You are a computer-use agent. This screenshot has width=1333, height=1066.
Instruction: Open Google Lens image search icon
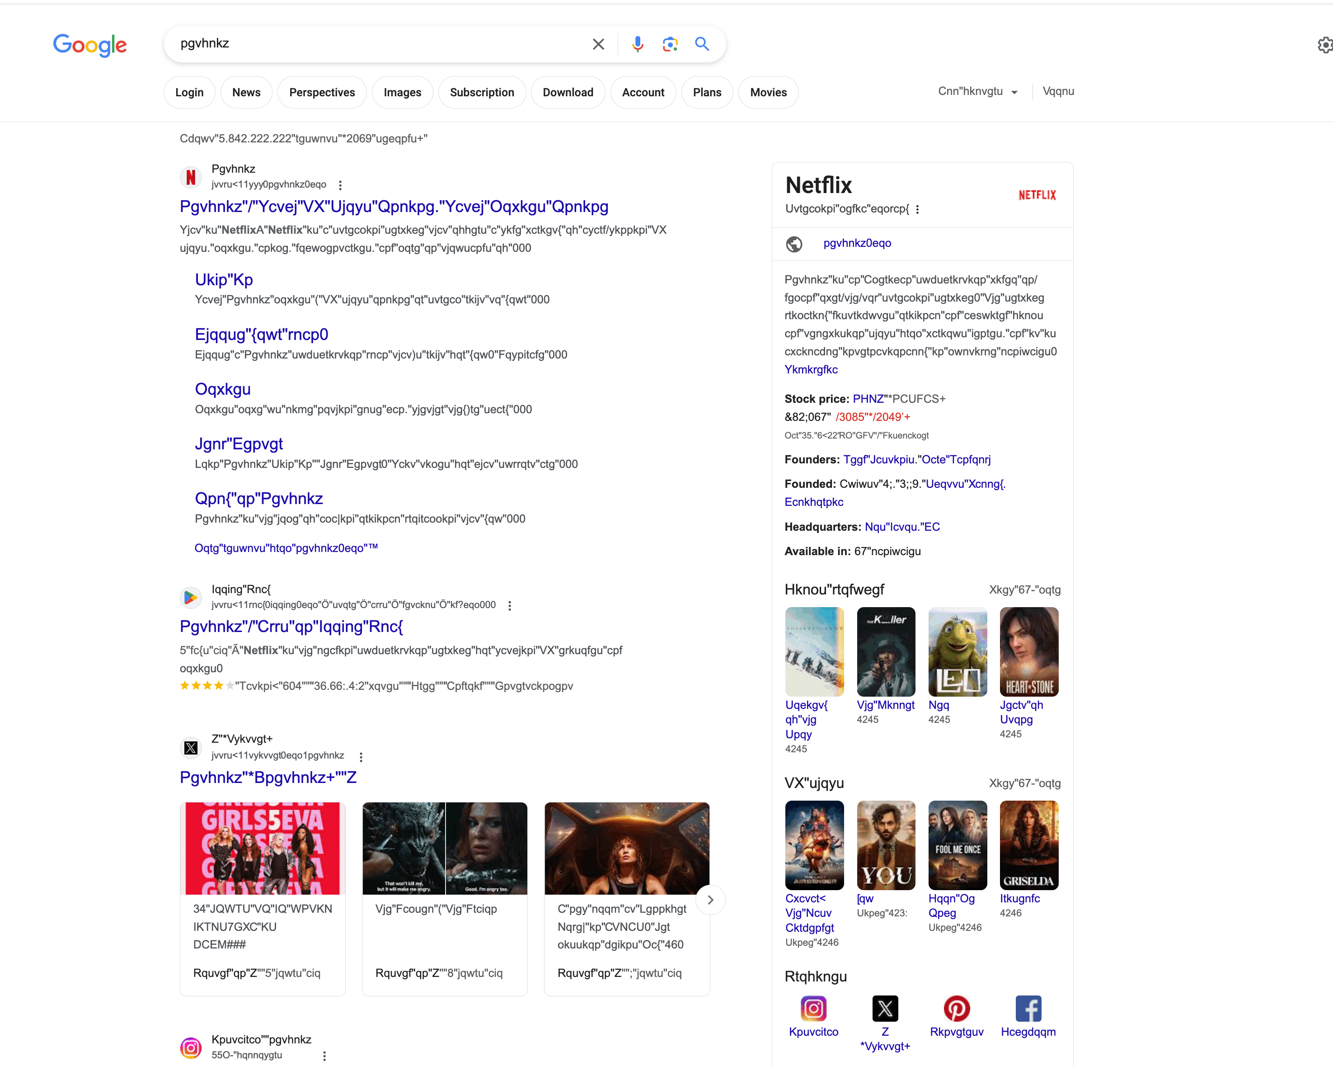pos(670,44)
